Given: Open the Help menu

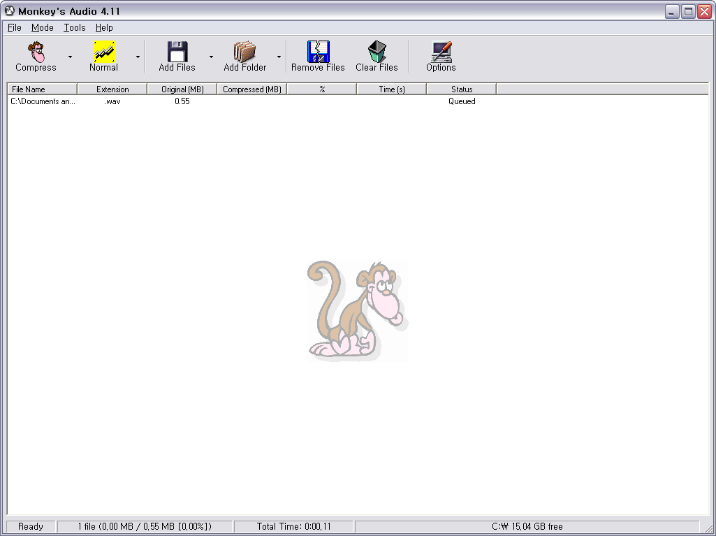Looking at the screenshot, I should point(104,27).
